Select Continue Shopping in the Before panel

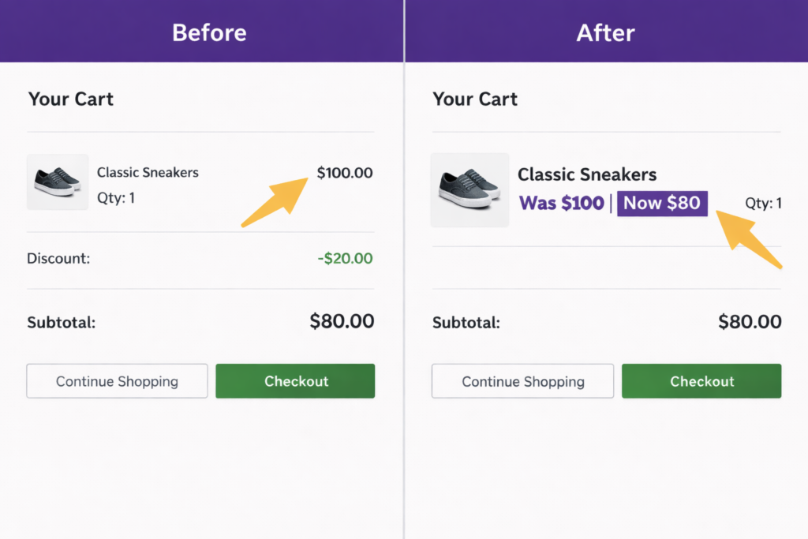point(117,381)
